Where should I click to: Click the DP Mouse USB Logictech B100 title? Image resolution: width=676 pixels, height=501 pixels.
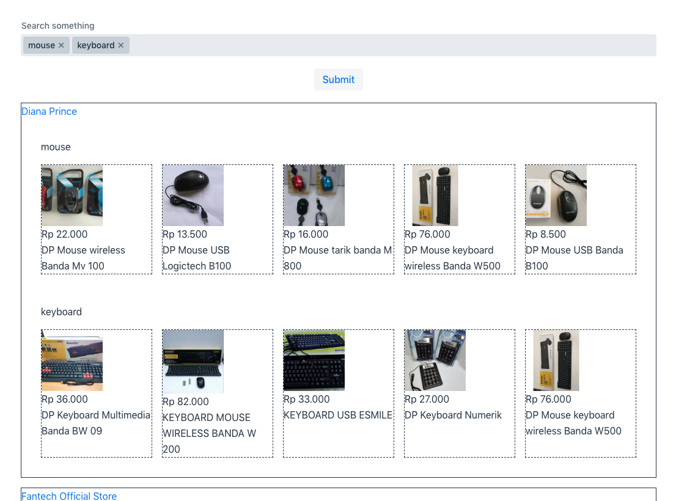click(x=197, y=258)
